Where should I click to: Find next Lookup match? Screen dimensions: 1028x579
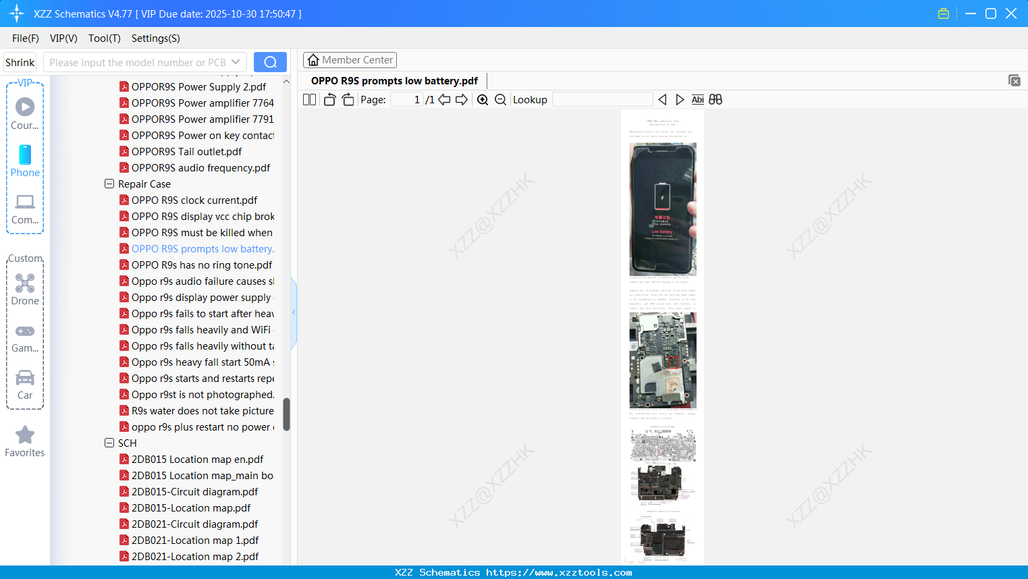680,100
